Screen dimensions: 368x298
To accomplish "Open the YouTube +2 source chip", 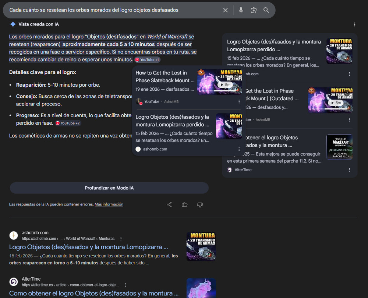I will 68,123.
